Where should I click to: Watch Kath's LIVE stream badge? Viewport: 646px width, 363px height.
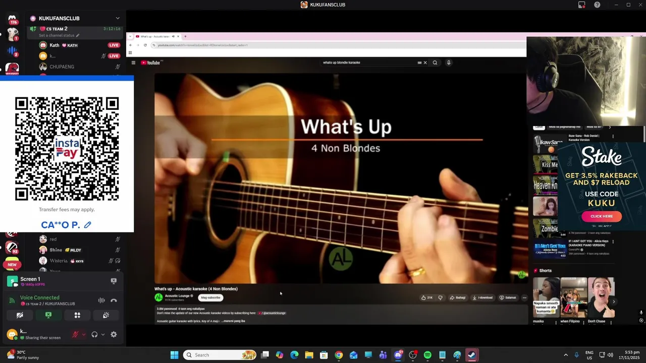(x=114, y=45)
